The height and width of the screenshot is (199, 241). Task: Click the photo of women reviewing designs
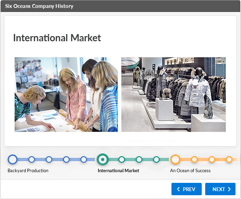pyautogui.click(x=66, y=95)
